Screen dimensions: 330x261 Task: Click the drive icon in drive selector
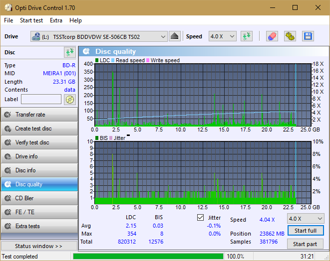[36, 36]
